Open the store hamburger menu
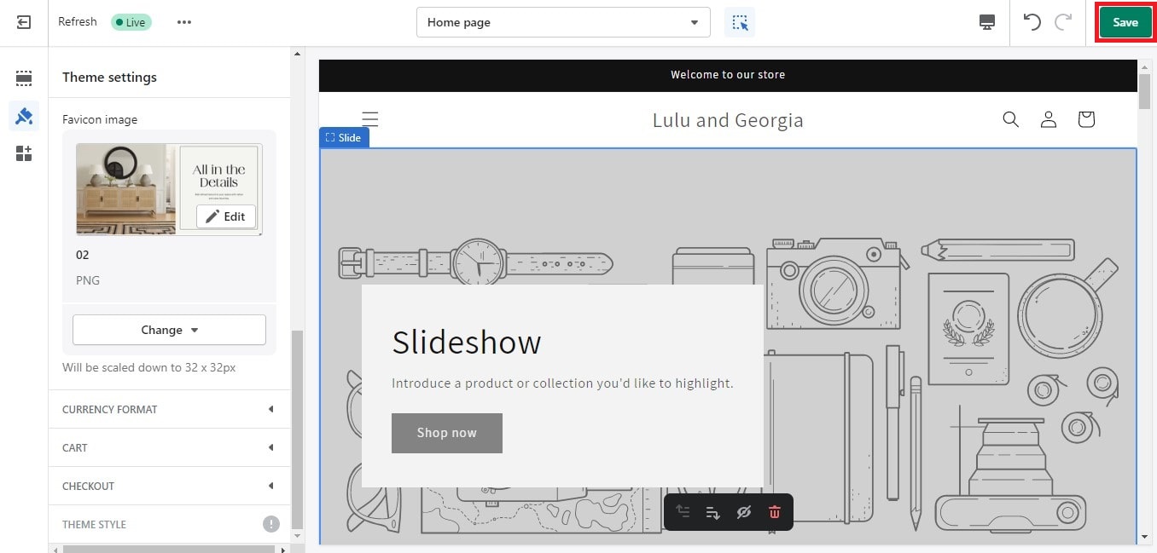 point(369,119)
